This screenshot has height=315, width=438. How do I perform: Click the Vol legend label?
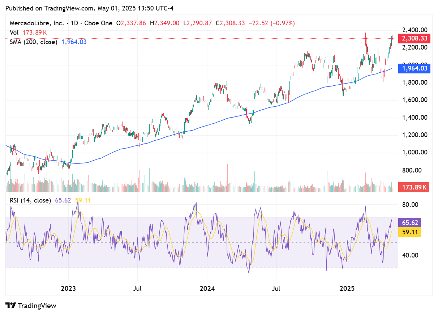tap(14, 33)
